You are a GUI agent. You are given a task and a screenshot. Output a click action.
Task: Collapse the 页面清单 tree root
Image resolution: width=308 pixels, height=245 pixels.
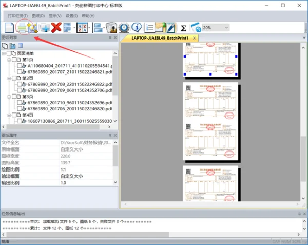pyautogui.click(x=4, y=53)
